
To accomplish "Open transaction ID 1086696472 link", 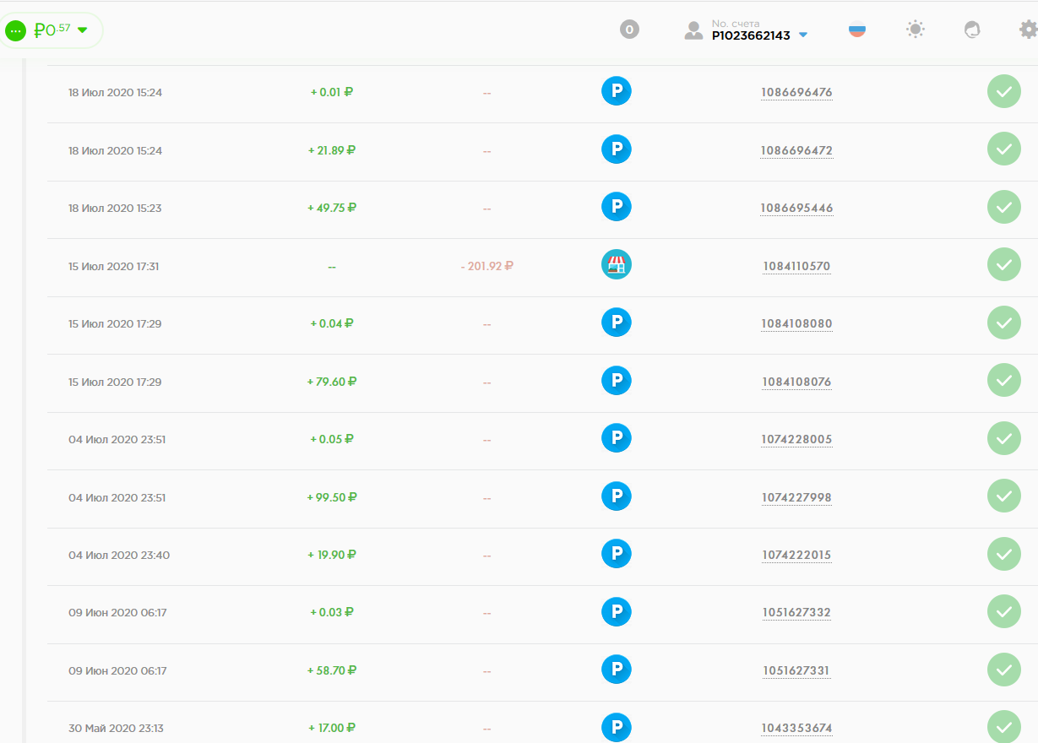I will pos(796,150).
